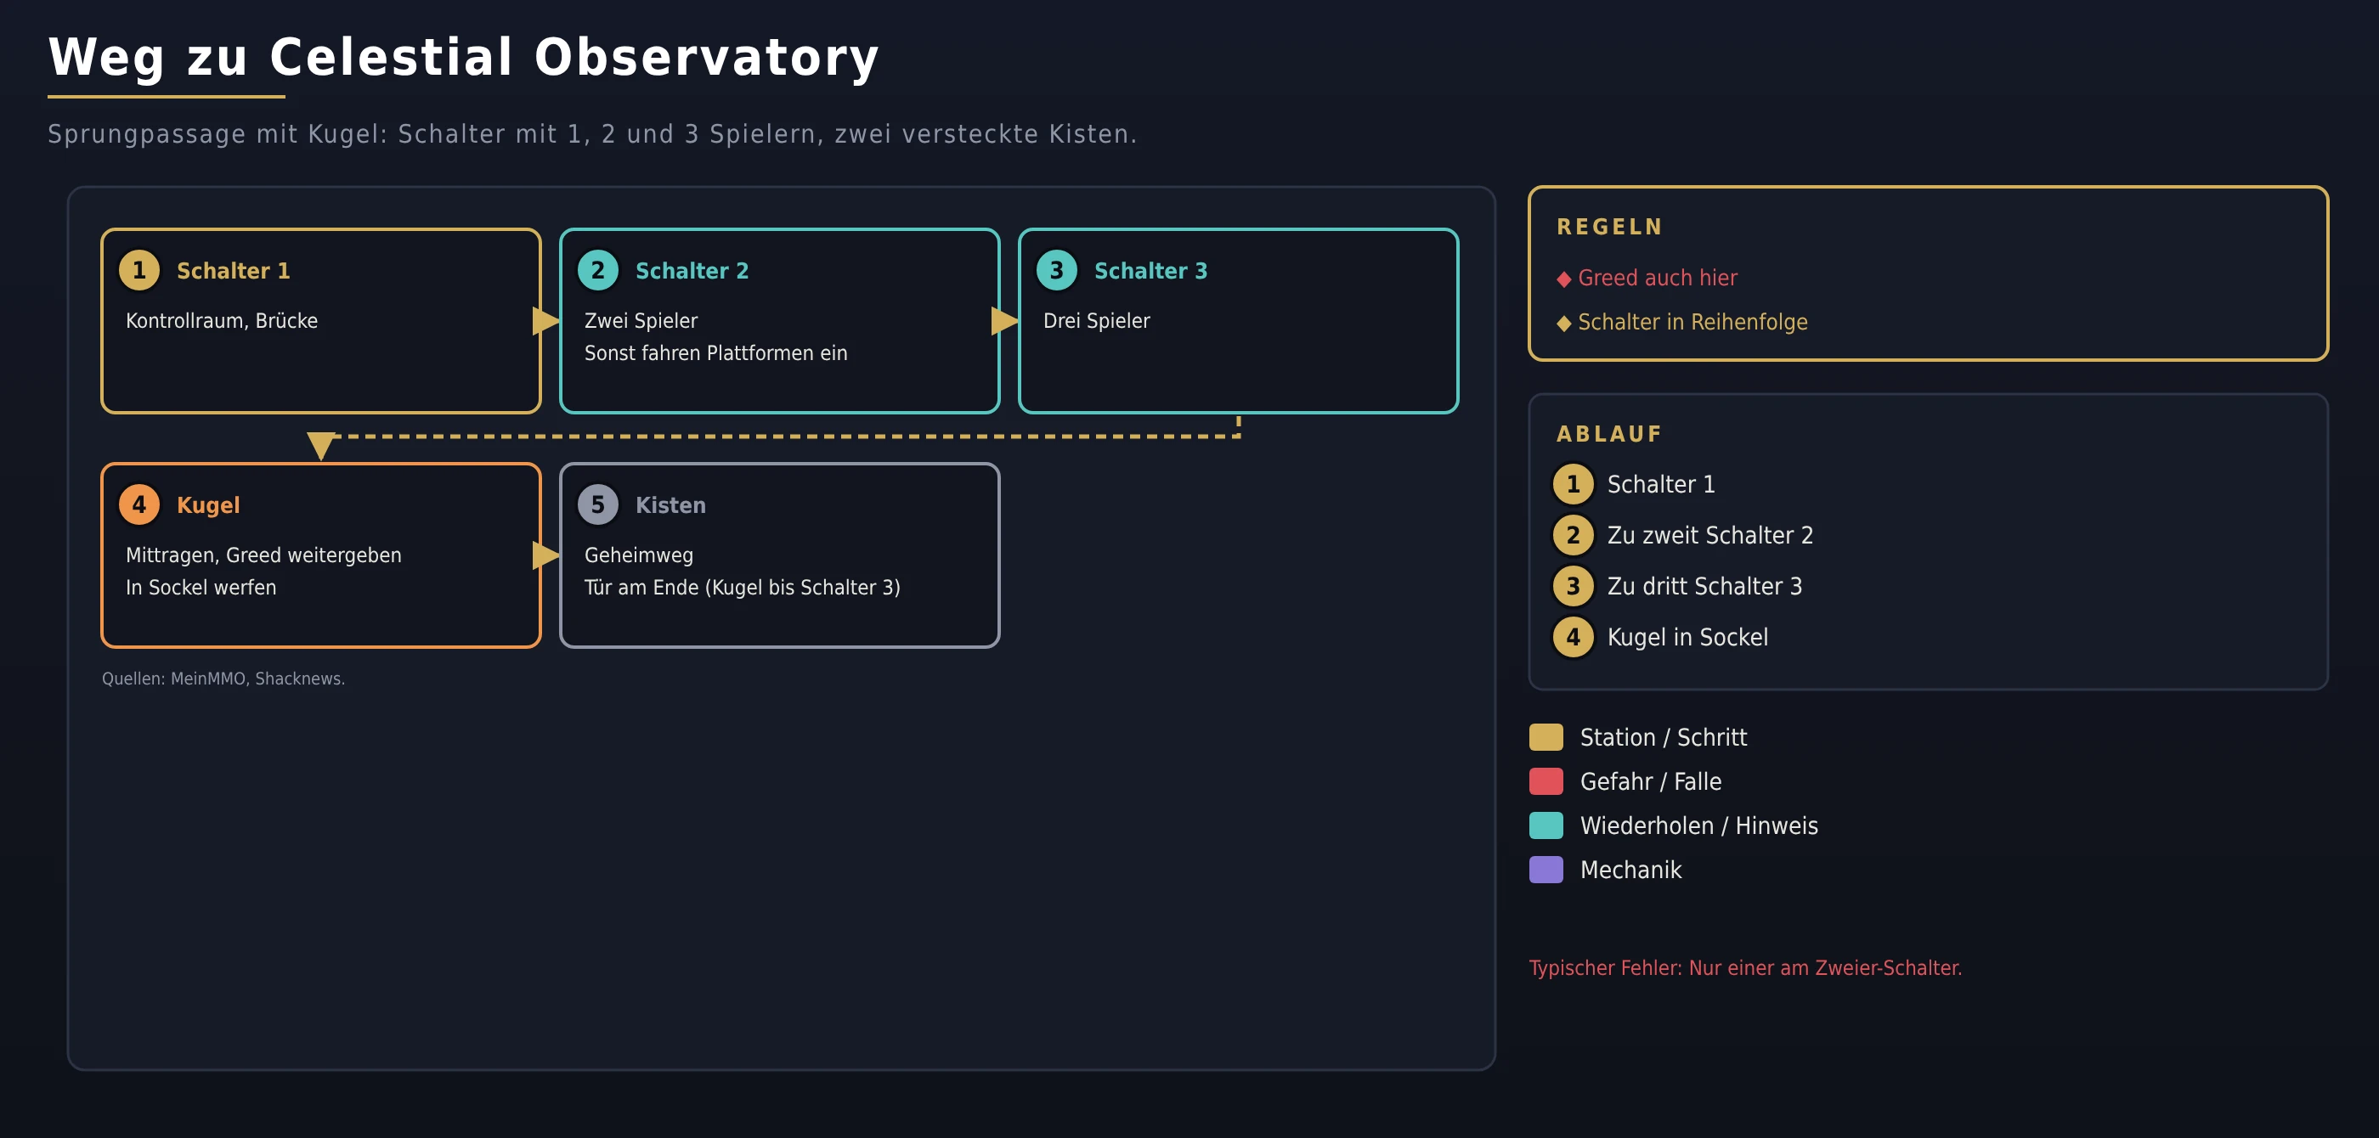
Task: Select the red Gefahr / Falle legend swatch
Action: click(x=1546, y=782)
